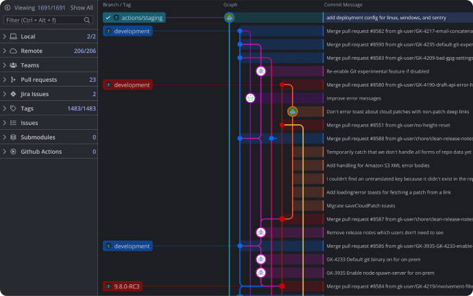Select 'add deployment config for linux' commit message
The image size is (473, 296).
point(386,18)
